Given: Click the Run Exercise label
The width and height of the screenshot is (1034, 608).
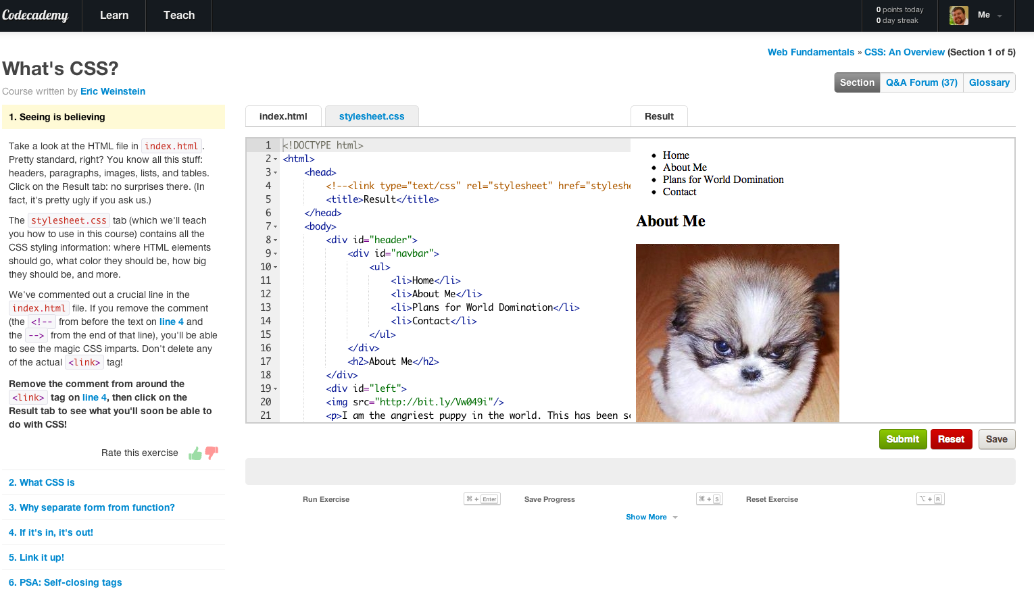Looking at the screenshot, I should pos(326,499).
